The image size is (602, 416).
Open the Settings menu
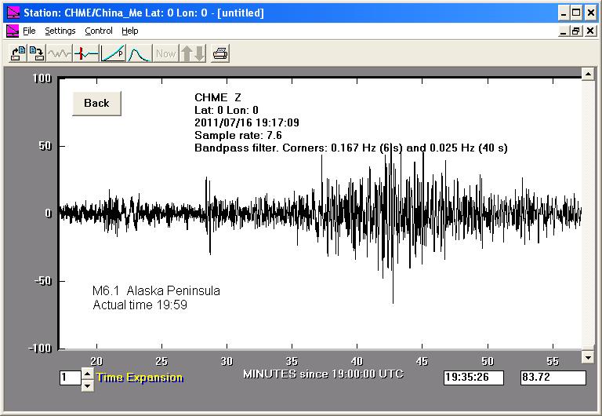coord(60,31)
